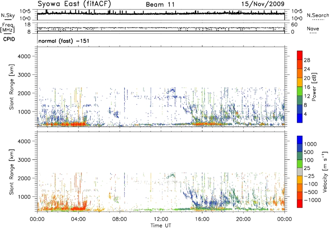Click 'Slant Range [km]' label of velocity panel
Viewport: 329px width, 228px height.
tap(12, 172)
